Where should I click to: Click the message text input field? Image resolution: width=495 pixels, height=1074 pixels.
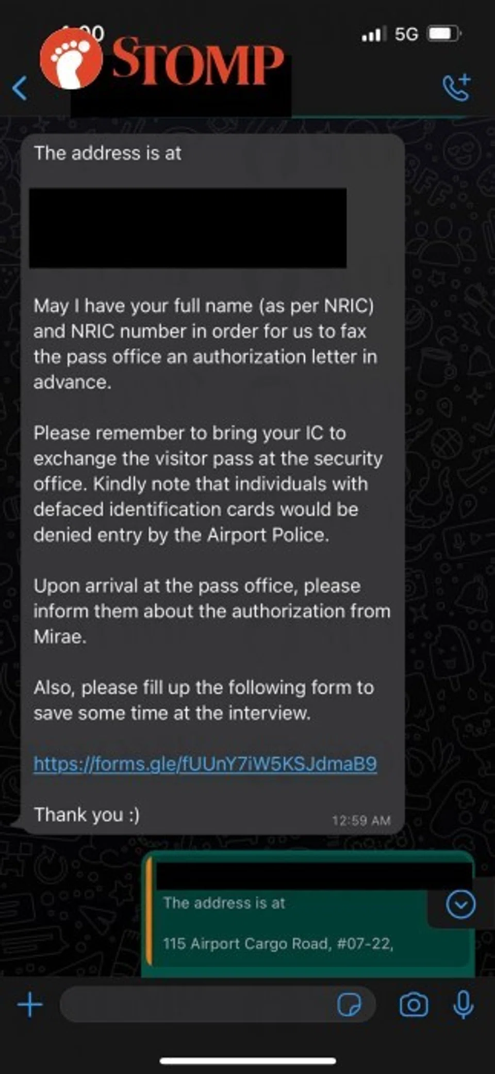click(x=196, y=1005)
